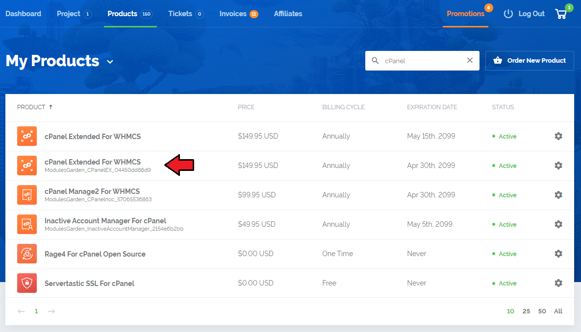The height and width of the screenshot is (332, 581).
Task: Click the $49.95 USD price cell
Action: click(257, 224)
